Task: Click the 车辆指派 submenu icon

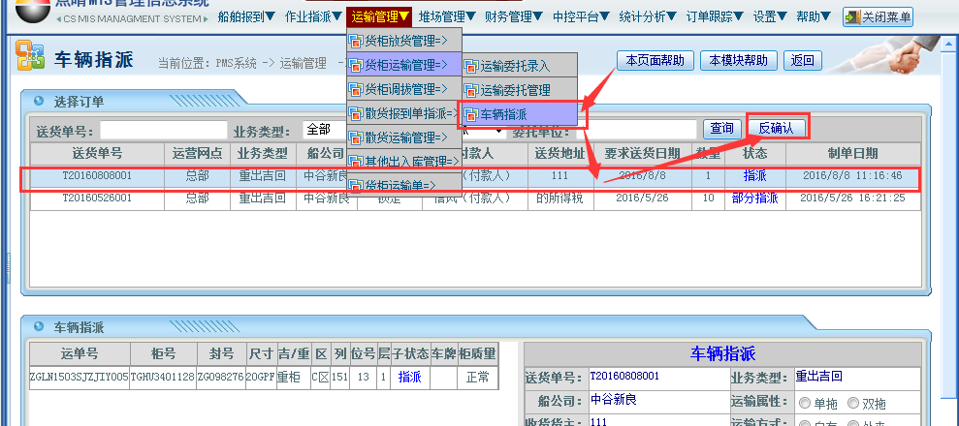Action: click(x=472, y=115)
